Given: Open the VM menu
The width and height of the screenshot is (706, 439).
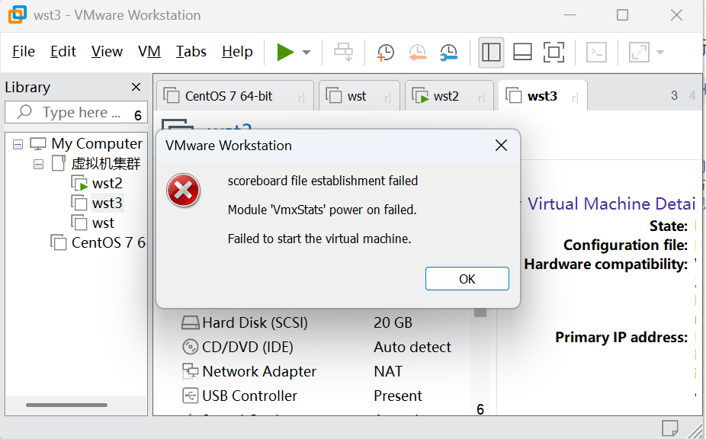Looking at the screenshot, I should tap(149, 52).
